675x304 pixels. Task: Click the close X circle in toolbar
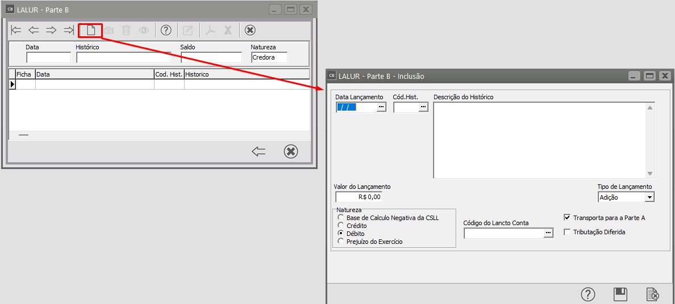tap(249, 30)
